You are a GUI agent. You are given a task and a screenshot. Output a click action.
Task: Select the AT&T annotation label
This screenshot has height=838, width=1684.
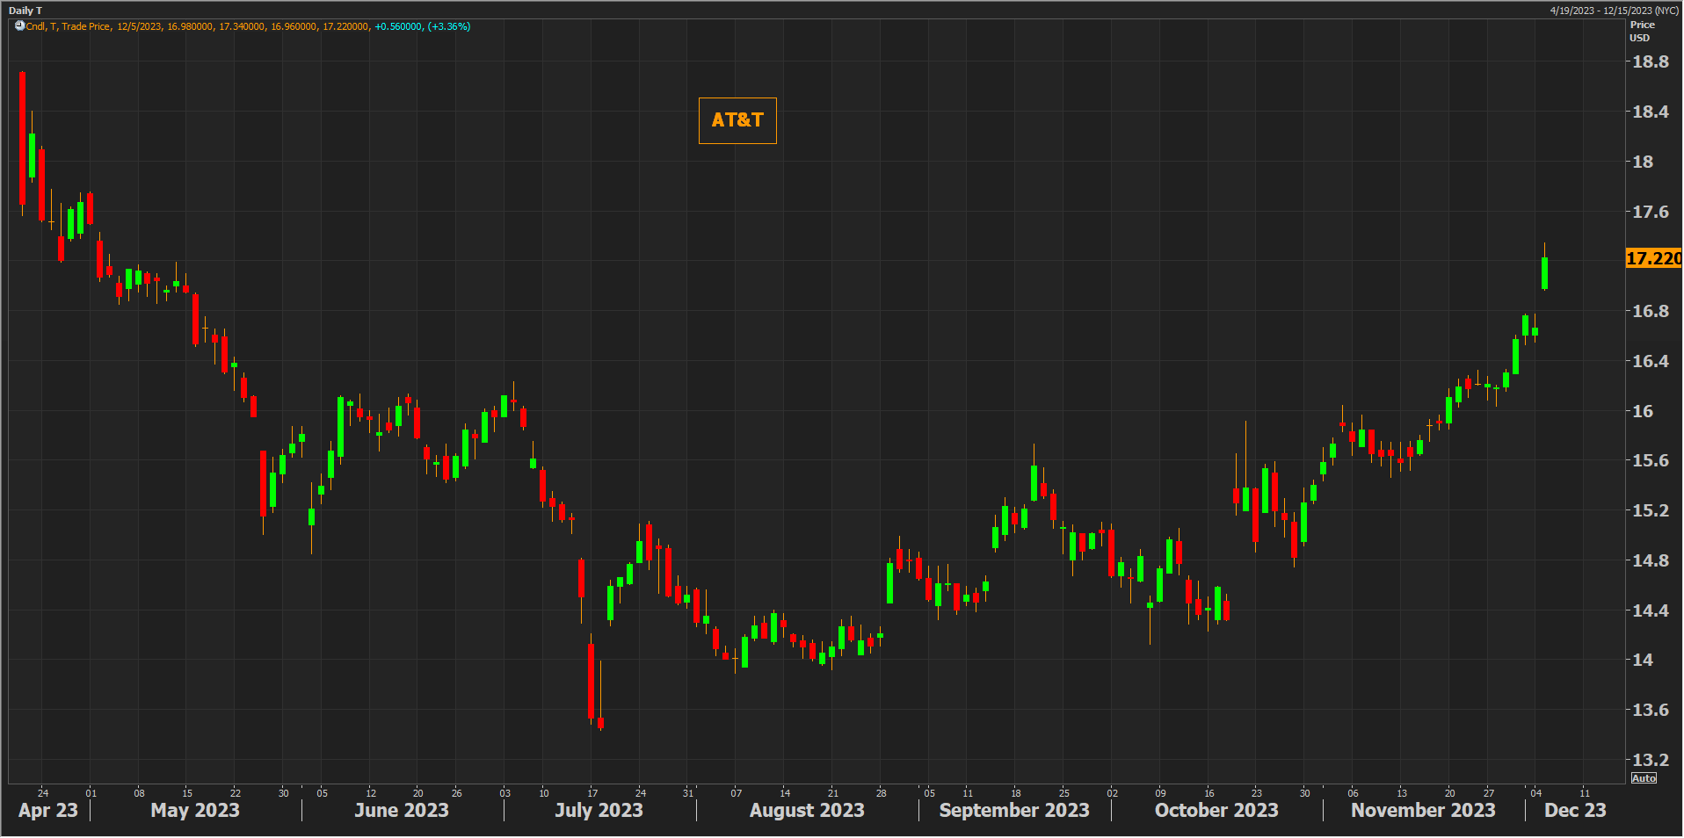pyautogui.click(x=737, y=120)
